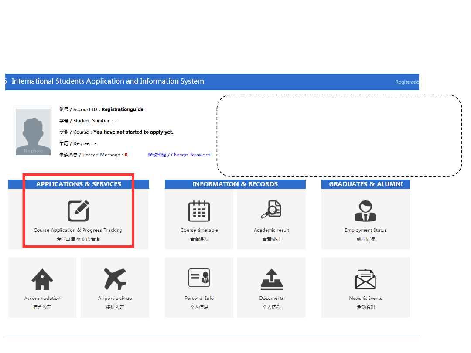Click the Employment Status text label
The width and height of the screenshot is (471, 353).
click(365, 230)
